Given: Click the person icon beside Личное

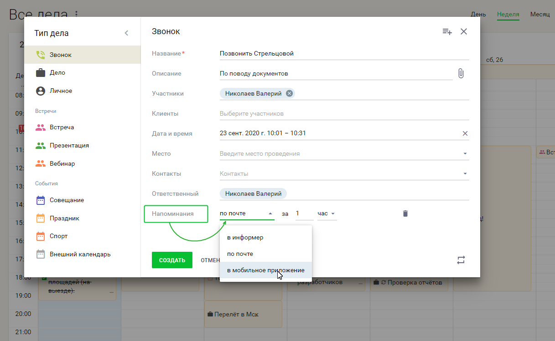Looking at the screenshot, I should (x=41, y=91).
